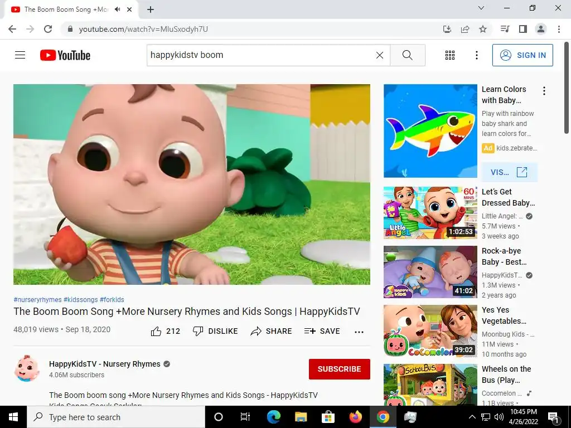Go back with browser back arrow

12,29
